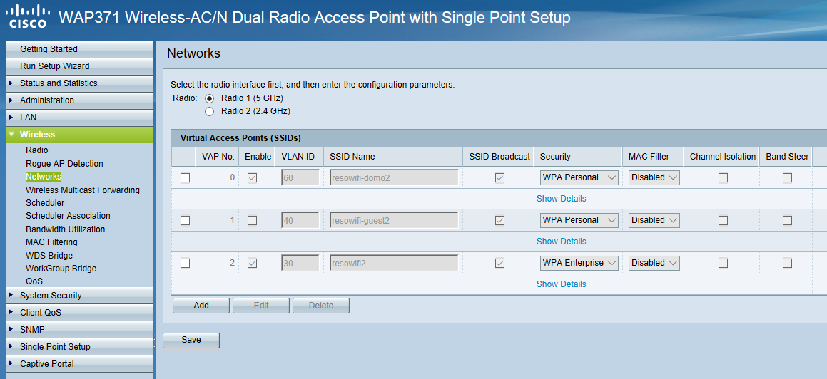Screen dimensions: 827x379
Task: Expand Status and Statistics menu
Action: tap(79, 83)
